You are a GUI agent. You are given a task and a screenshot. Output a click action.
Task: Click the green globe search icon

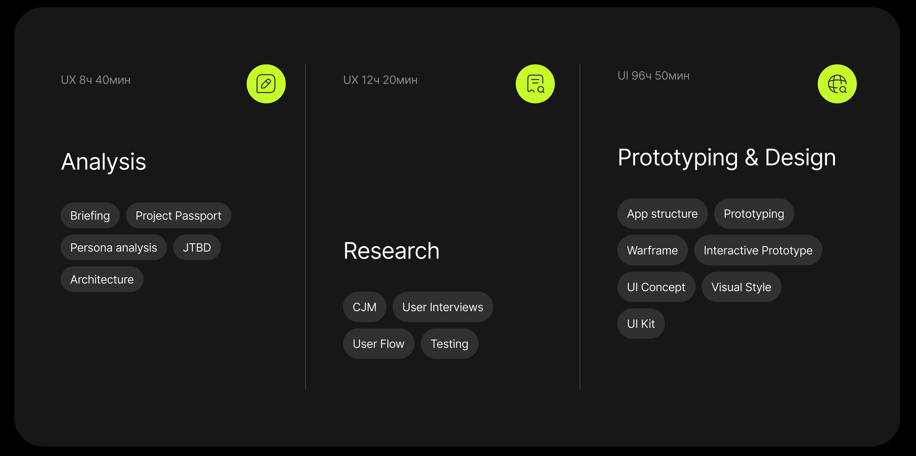point(837,84)
